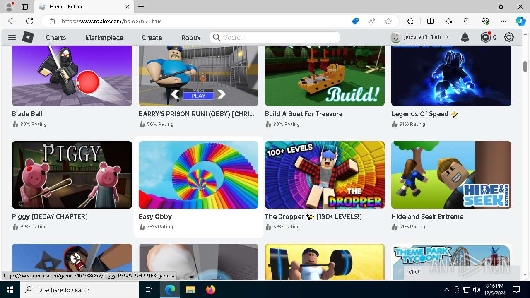View site information padlock icon
This screenshot has width=530, height=298.
(x=52, y=21)
